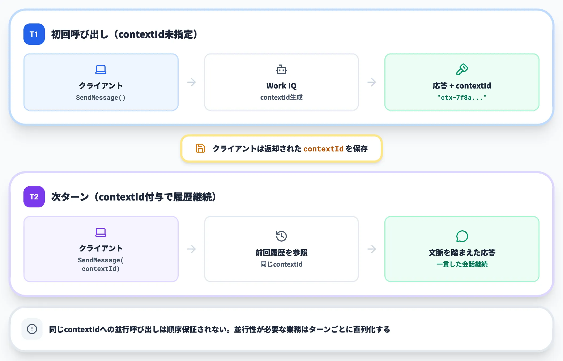Click the green chat bubble icon
The image size is (563, 361).
[462, 236]
